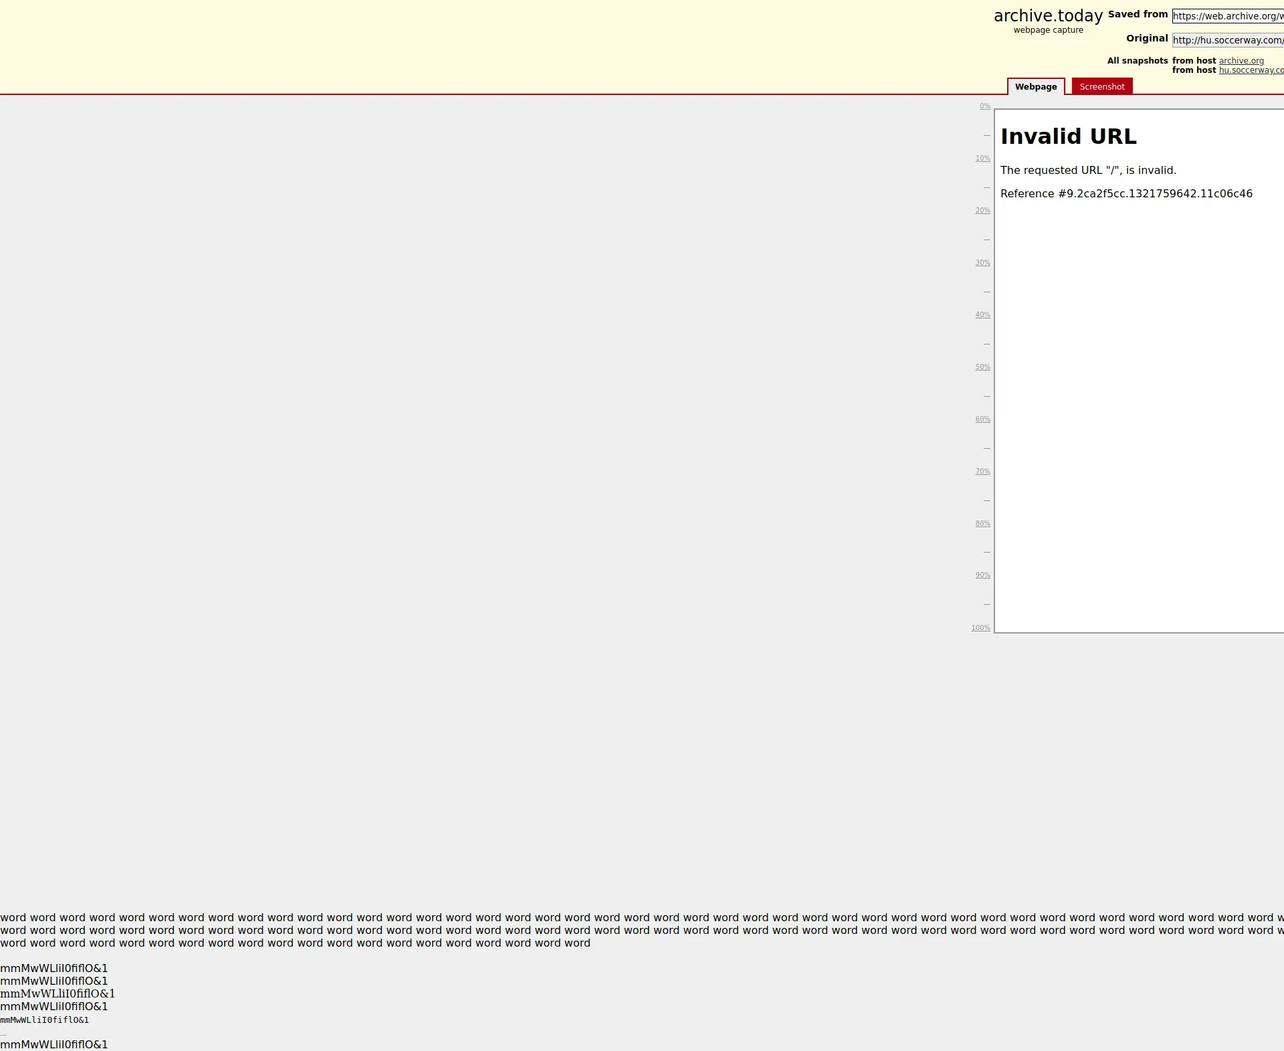
Task: Click the Saved from URL field
Action: click(x=1227, y=16)
